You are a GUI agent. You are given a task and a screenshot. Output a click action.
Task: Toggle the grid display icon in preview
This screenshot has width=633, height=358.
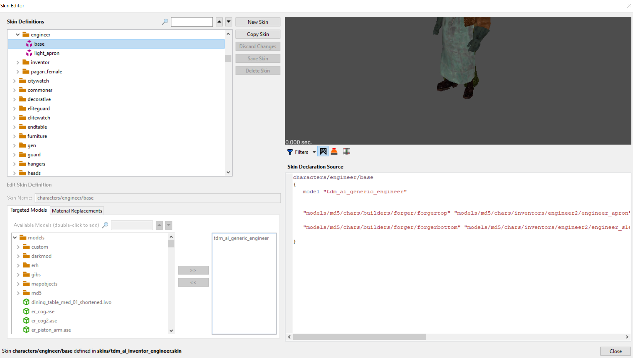347,152
